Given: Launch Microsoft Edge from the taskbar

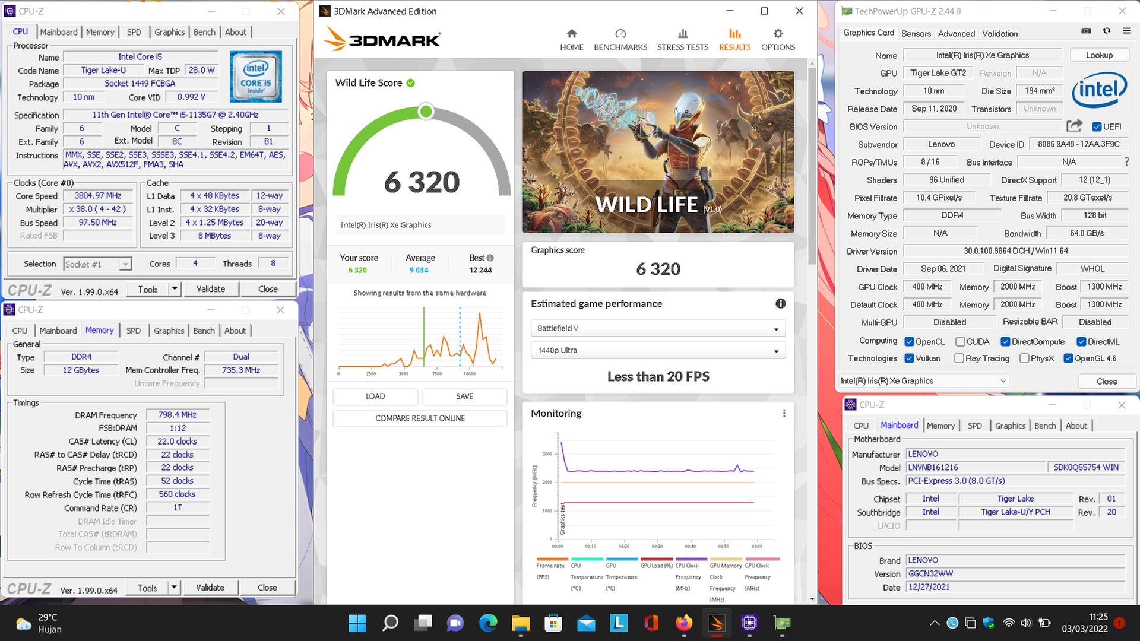Looking at the screenshot, I should click(488, 623).
